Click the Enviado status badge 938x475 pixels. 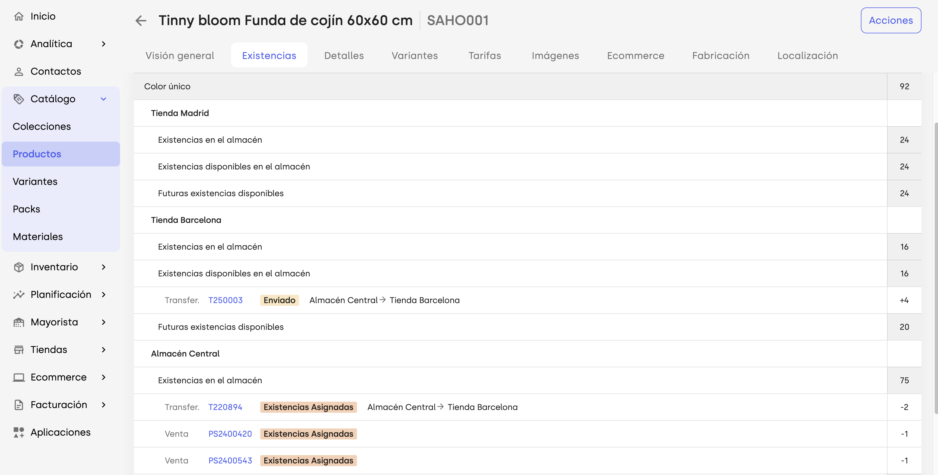click(279, 300)
